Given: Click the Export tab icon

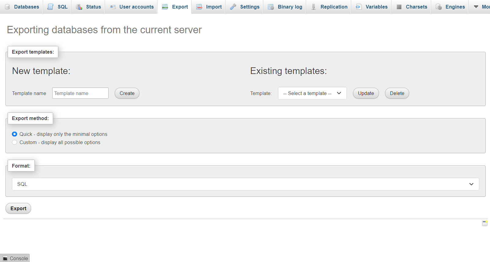Looking at the screenshot, I should [x=165, y=7].
